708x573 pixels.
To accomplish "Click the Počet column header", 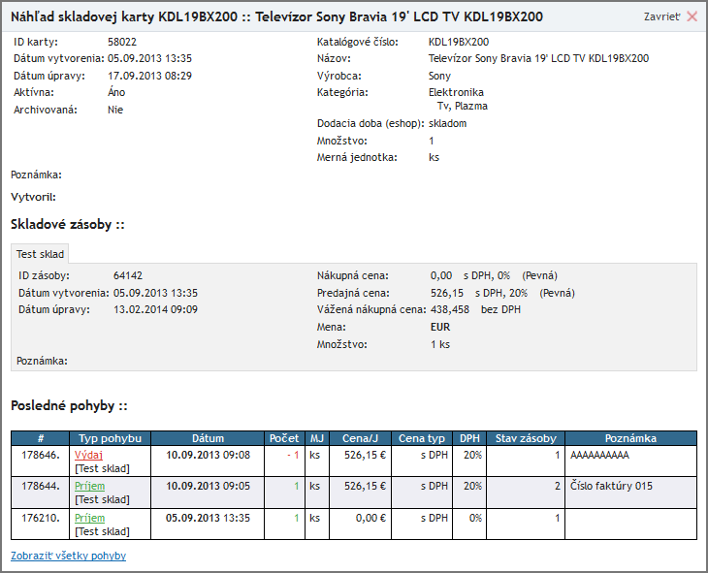I will 284,438.
